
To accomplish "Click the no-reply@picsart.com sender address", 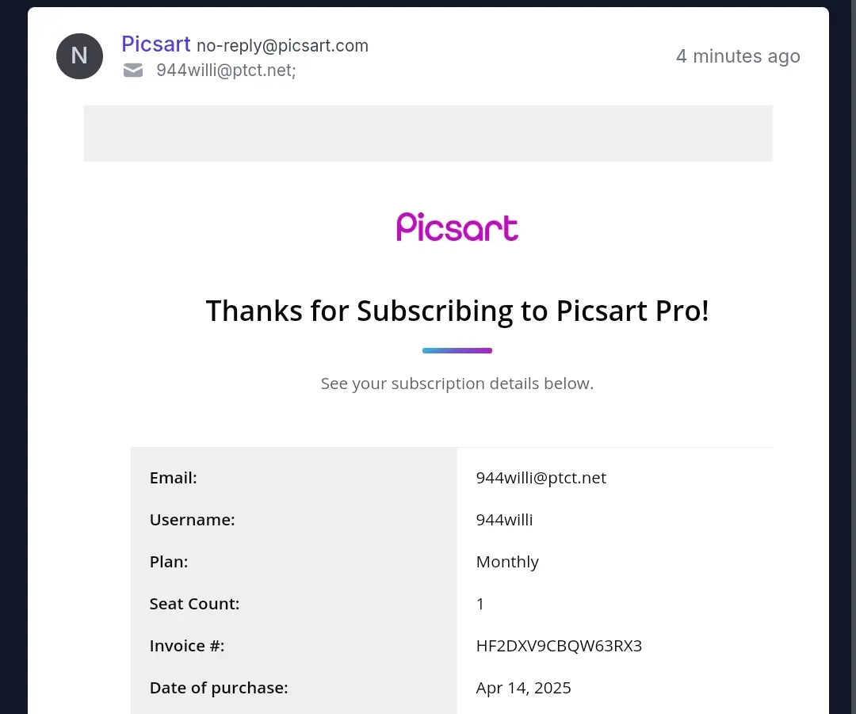I will (x=282, y=46).
